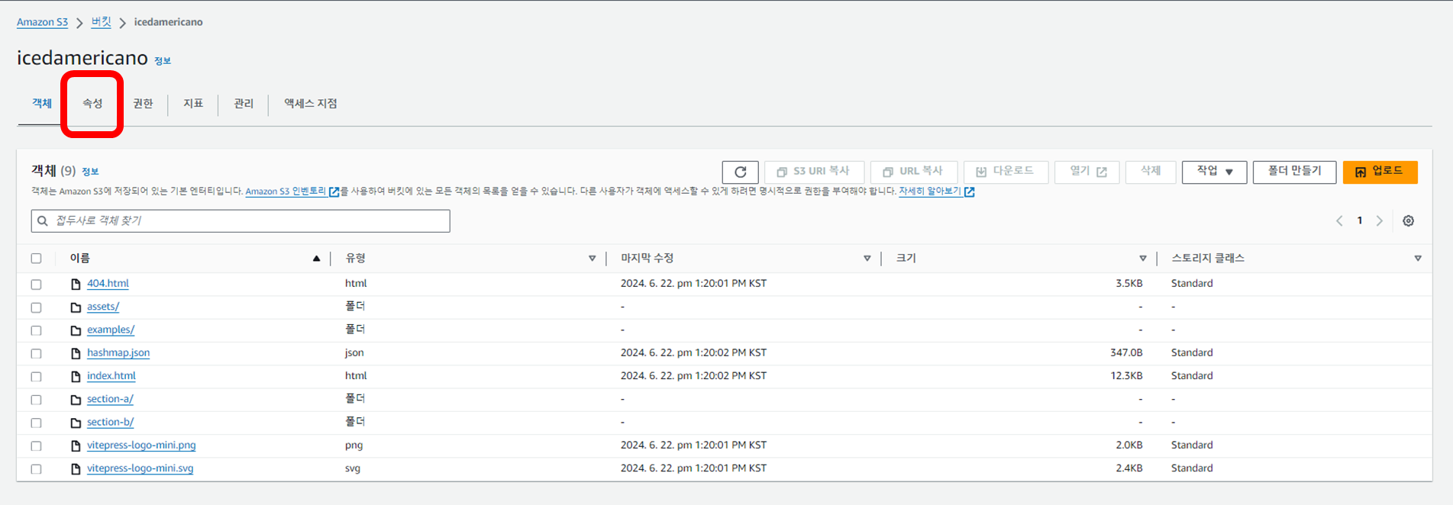The image size is (1453, 505).
Task: Click the folder icon beside section-a/
Action: tap(76, 400)
